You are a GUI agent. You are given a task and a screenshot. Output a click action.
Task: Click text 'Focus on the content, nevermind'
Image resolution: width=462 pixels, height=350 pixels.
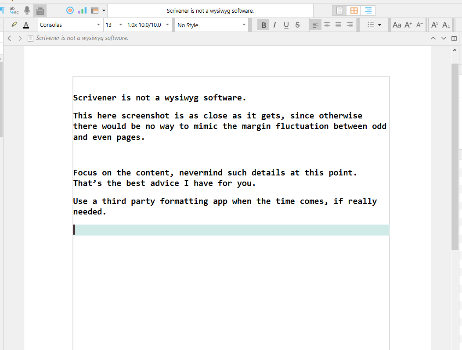(x=147, y=173)
